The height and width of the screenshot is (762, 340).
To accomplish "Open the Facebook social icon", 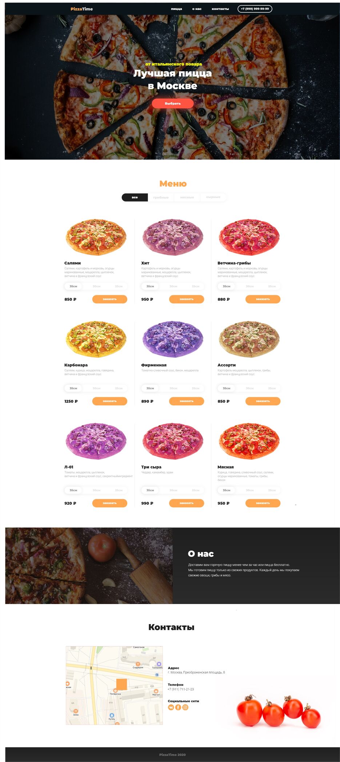I will pos(178,707).
